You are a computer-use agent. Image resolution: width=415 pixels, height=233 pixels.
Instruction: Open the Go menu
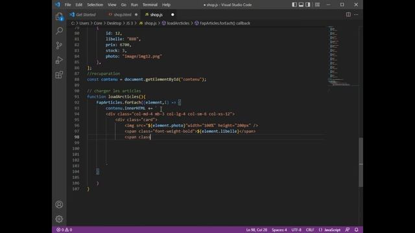pyautogui.click(x=124, y=5)
